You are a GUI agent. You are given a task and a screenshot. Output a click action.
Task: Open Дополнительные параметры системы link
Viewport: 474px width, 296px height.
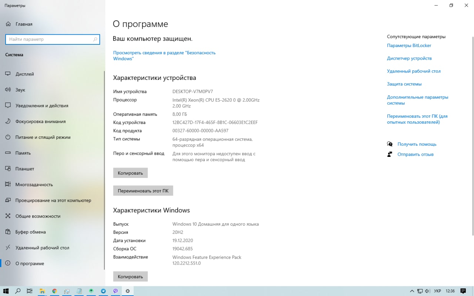click(x=417, y=100)
